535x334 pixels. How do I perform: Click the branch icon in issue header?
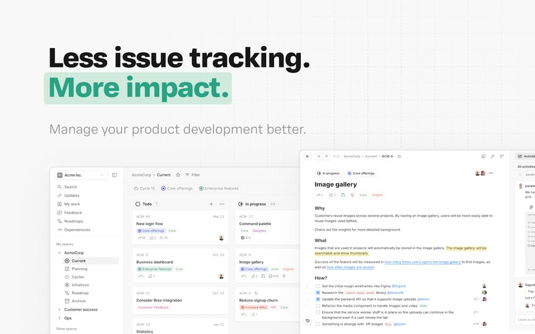(502, 156)
